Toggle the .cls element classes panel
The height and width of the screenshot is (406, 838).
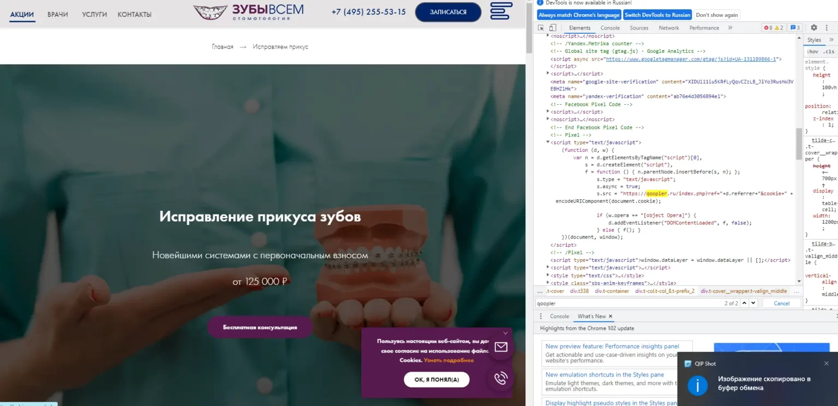(829, 52)
